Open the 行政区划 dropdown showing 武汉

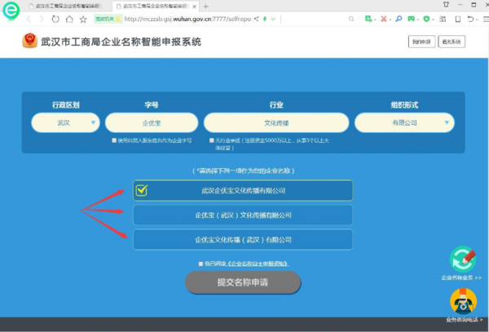click(x=65, y=122)
